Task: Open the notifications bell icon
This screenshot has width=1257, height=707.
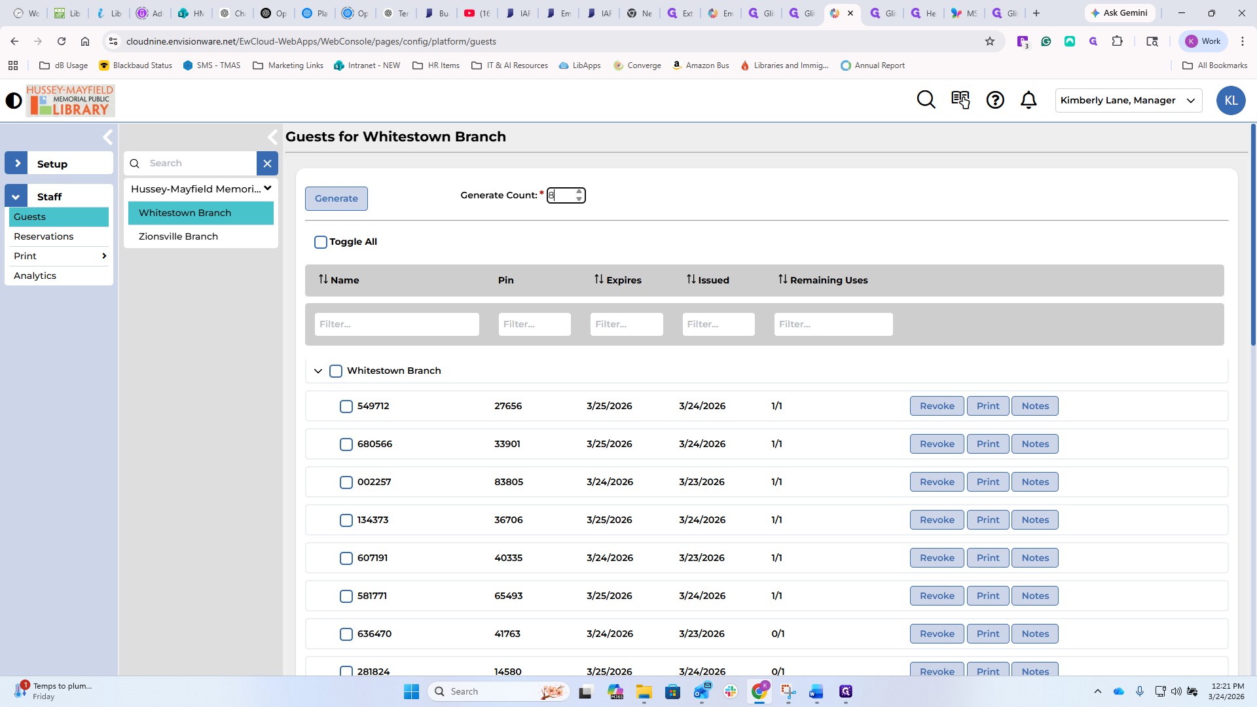Action: coord(1029,100)
